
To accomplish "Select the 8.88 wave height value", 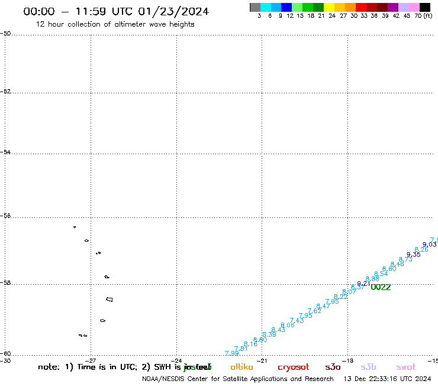I will pos(372,279).
